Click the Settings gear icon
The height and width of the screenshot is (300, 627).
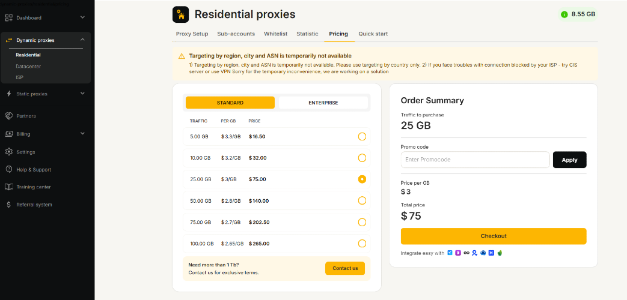[9, 152]
